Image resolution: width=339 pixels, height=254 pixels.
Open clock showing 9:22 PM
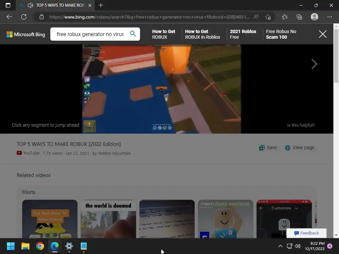(315, 246)
